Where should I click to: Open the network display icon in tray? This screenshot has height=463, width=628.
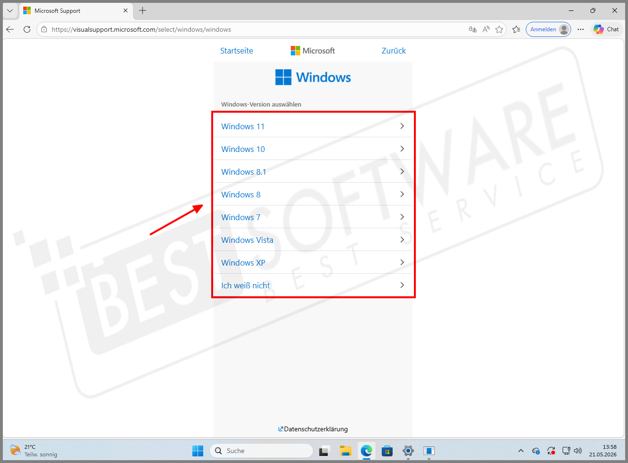(x=566, y=451)
